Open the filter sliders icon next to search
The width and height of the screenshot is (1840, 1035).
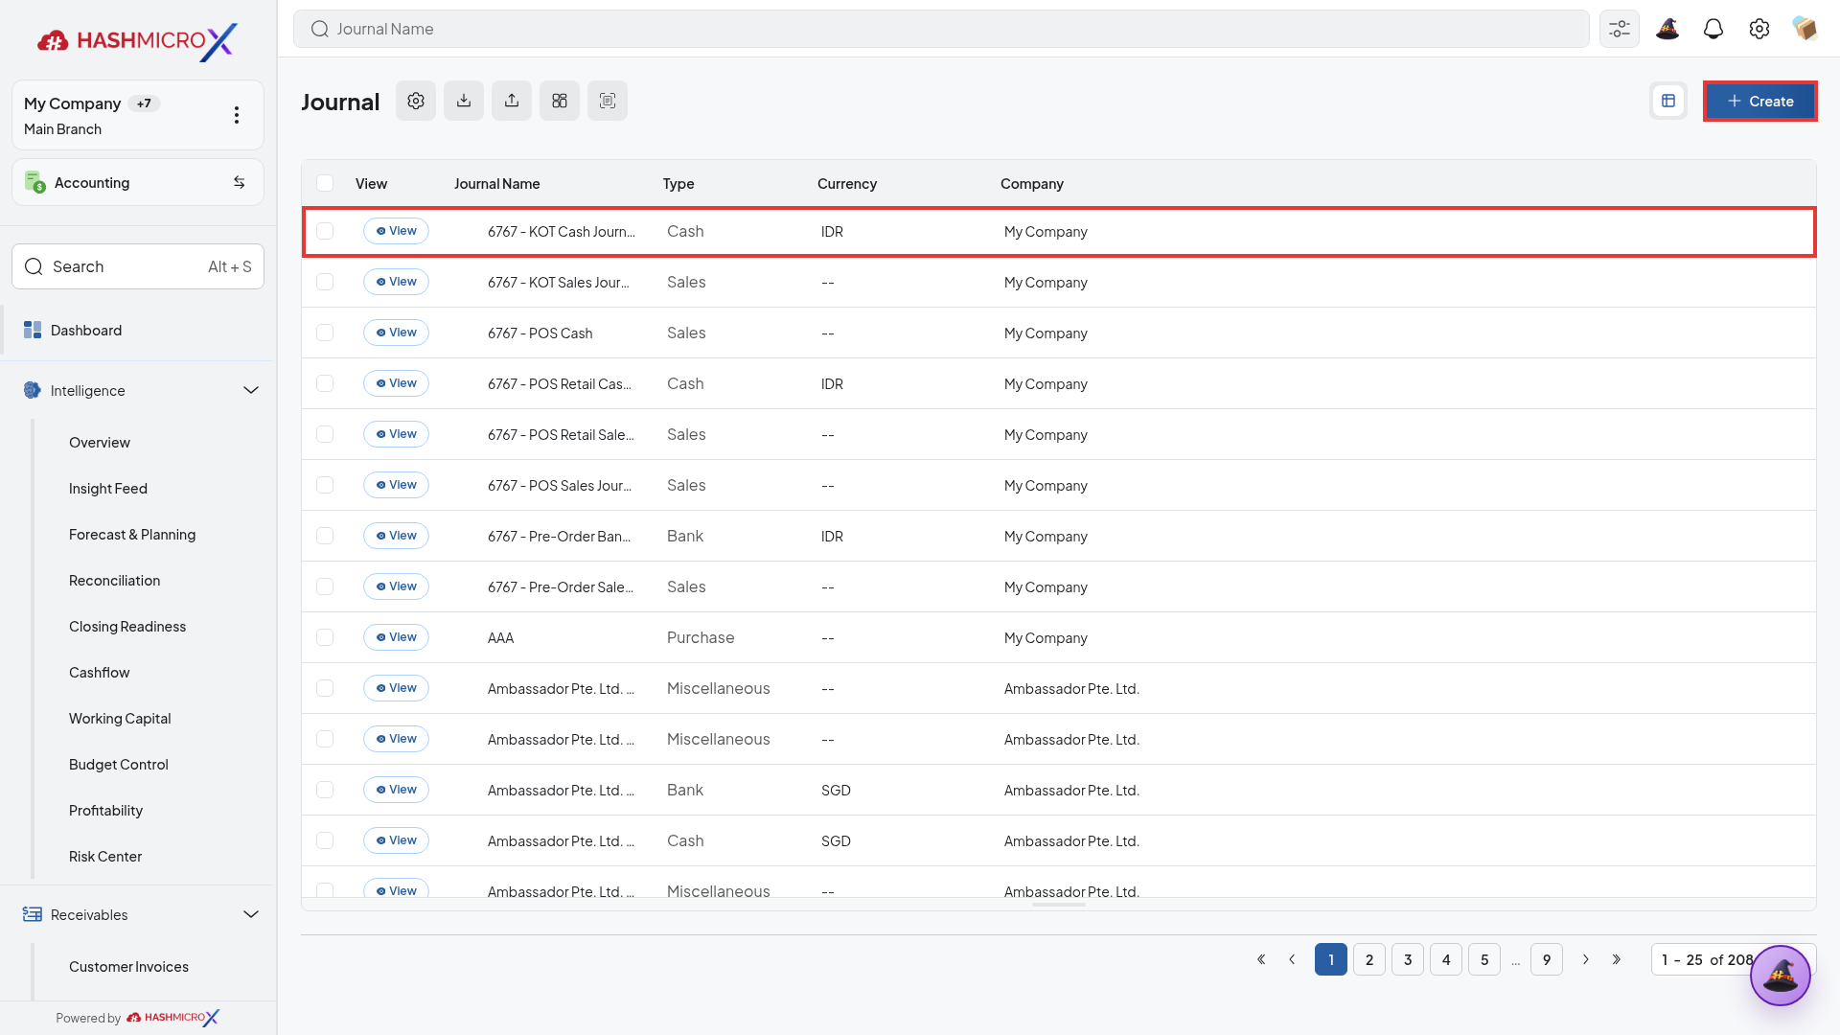[1620, 29]
